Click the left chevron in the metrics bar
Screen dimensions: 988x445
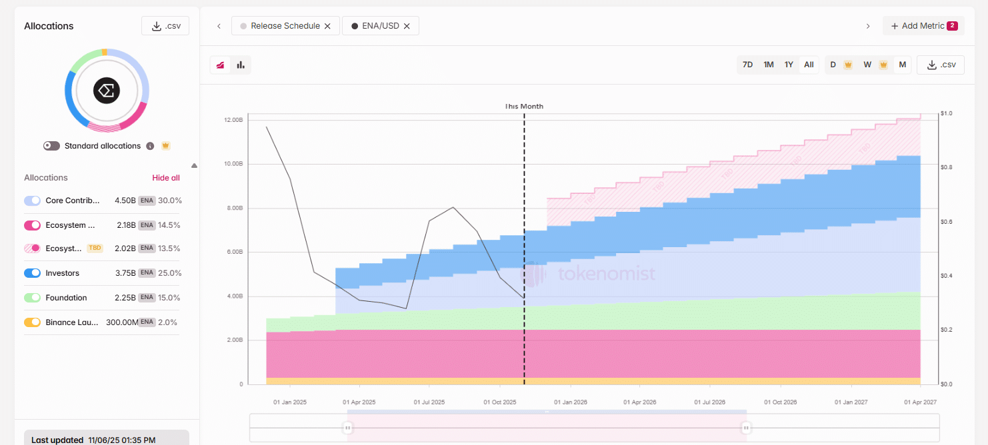click(x=219, y=25)
